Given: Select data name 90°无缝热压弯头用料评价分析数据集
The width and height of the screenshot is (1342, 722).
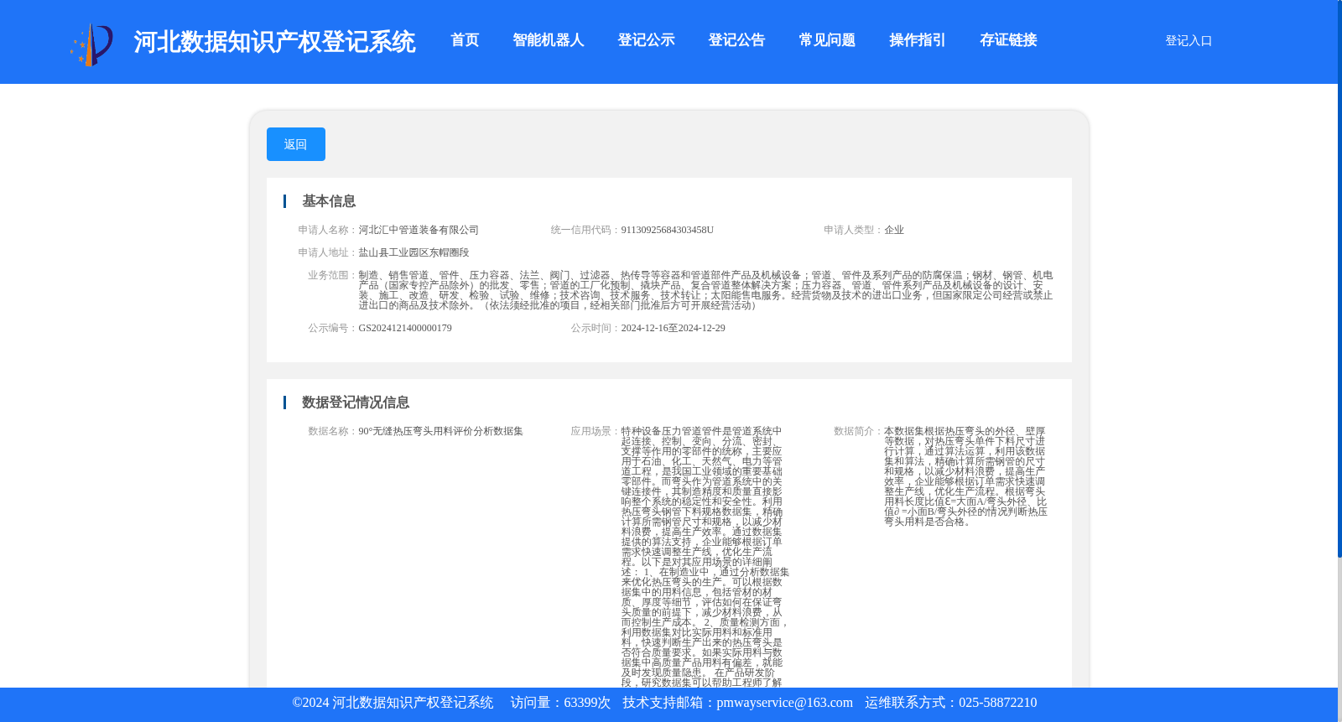Looking at the screenshot, I should (440, 431).
